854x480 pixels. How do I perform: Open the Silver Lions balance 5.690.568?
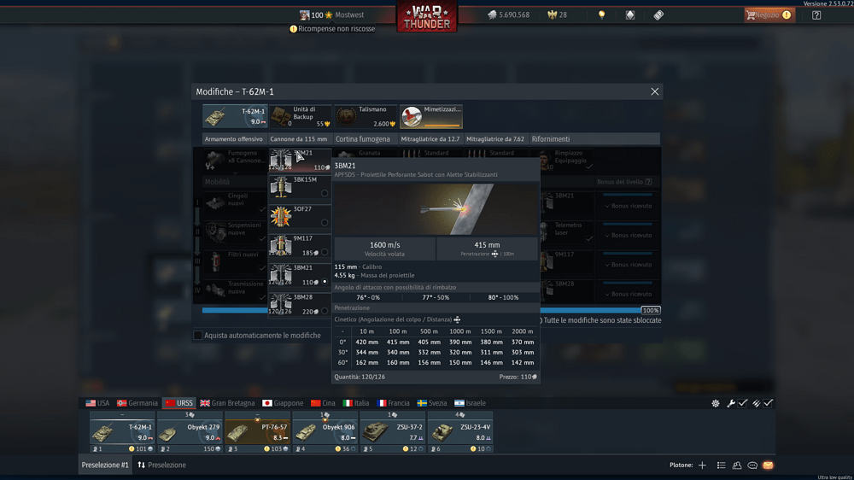pyautogui.click(x=508, y=15)
